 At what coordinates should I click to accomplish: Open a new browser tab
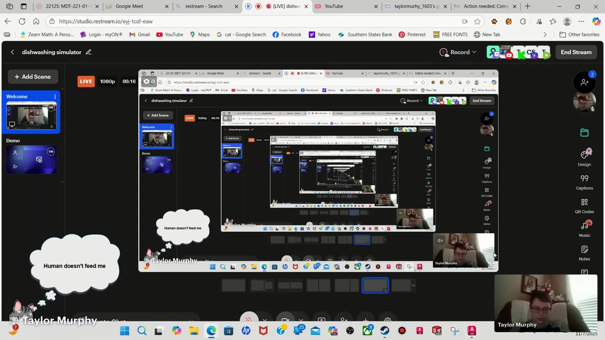527,7
